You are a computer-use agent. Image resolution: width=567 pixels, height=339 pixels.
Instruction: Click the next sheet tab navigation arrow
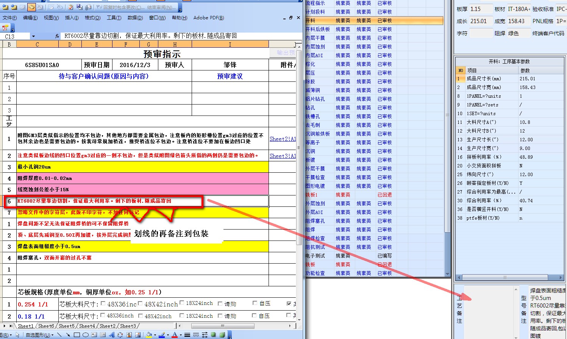point(5,326)
